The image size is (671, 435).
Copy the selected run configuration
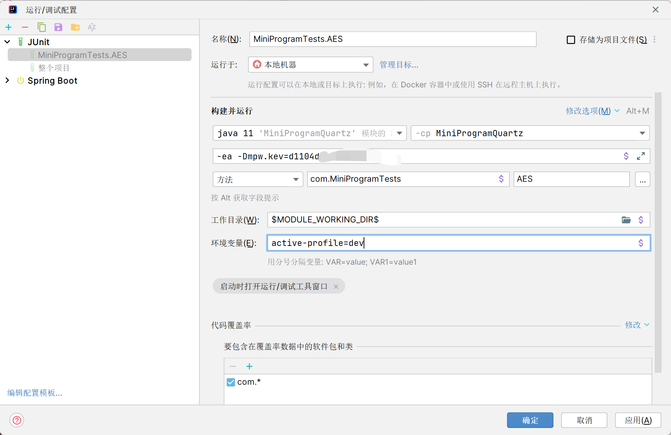pyautogui.click(x=42, y=27)
